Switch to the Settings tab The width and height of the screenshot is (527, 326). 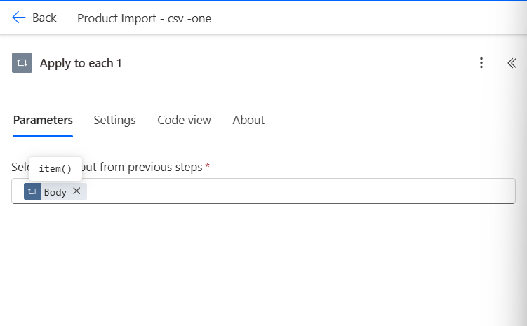click(x=114, y=120)
